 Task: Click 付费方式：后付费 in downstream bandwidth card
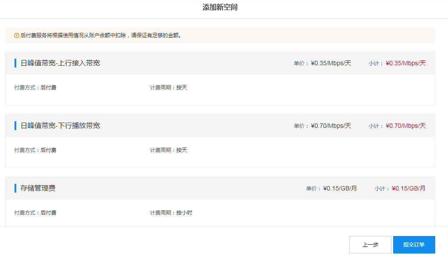36,150
